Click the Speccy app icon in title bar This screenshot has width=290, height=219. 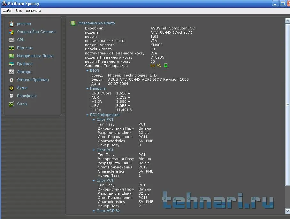coord(4,4)
